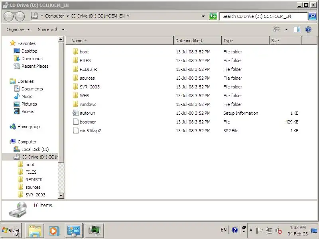319x239 pixels.
Task: Show the preview pane
Action: pyautogui.click(x=297, y=29)
